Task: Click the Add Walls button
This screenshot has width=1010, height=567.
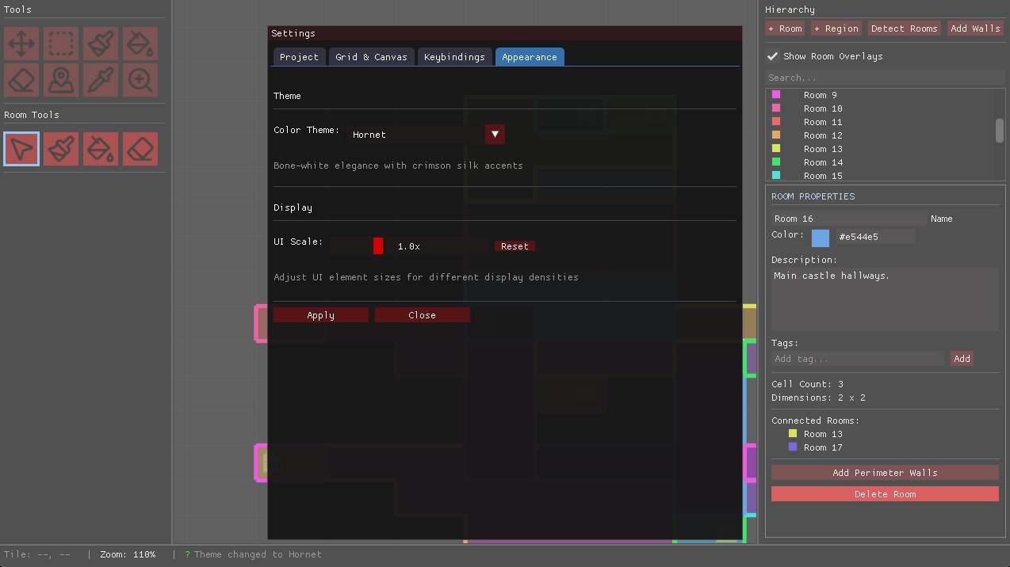Action: [x=976, y=29]
